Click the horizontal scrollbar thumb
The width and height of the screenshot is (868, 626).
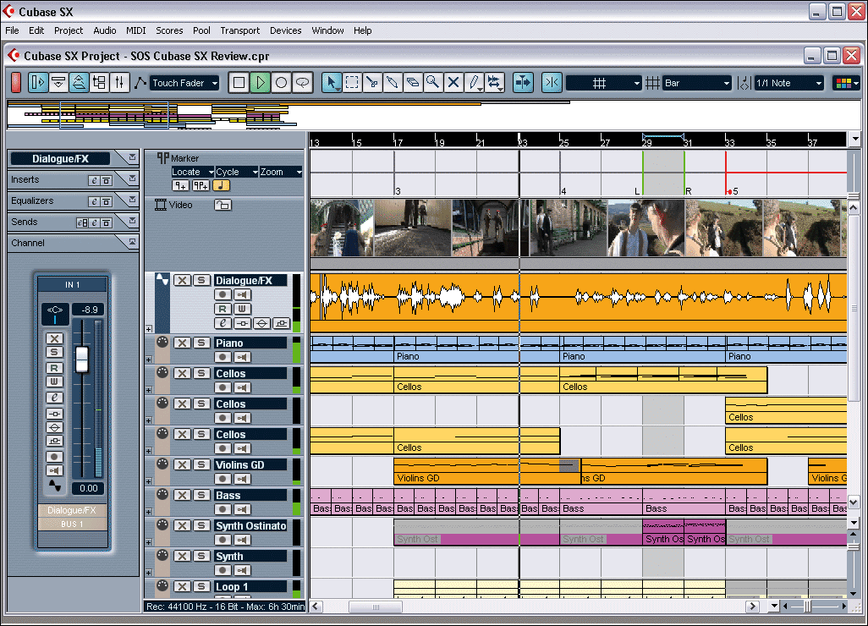click(376, 607)
